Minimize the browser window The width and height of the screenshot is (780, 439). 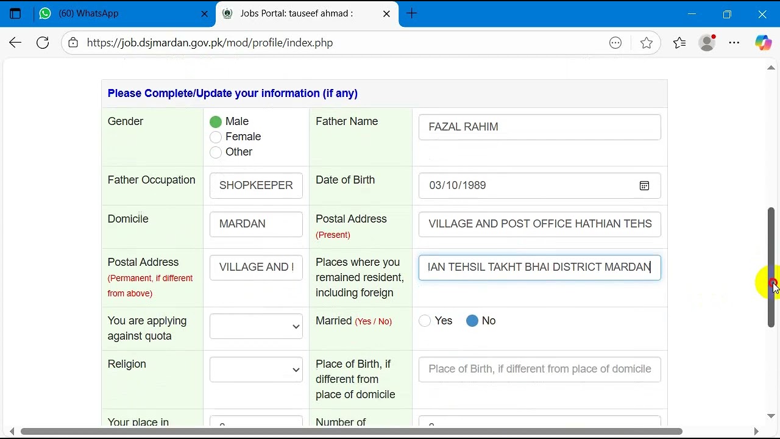692,13
